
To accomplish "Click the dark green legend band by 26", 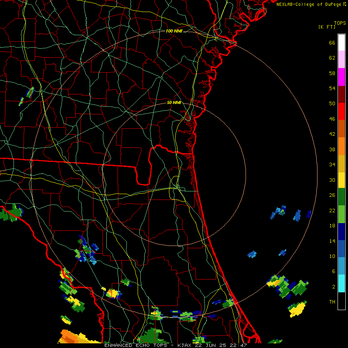I will pyautogui.click(x=341, y=197).
